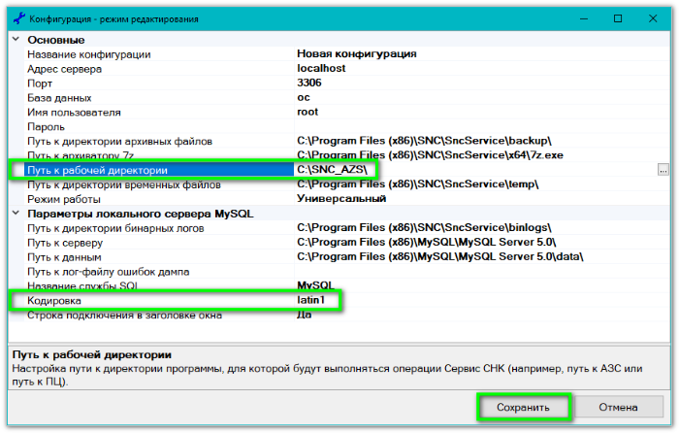Collapse the Основные section

coord(15,40)
